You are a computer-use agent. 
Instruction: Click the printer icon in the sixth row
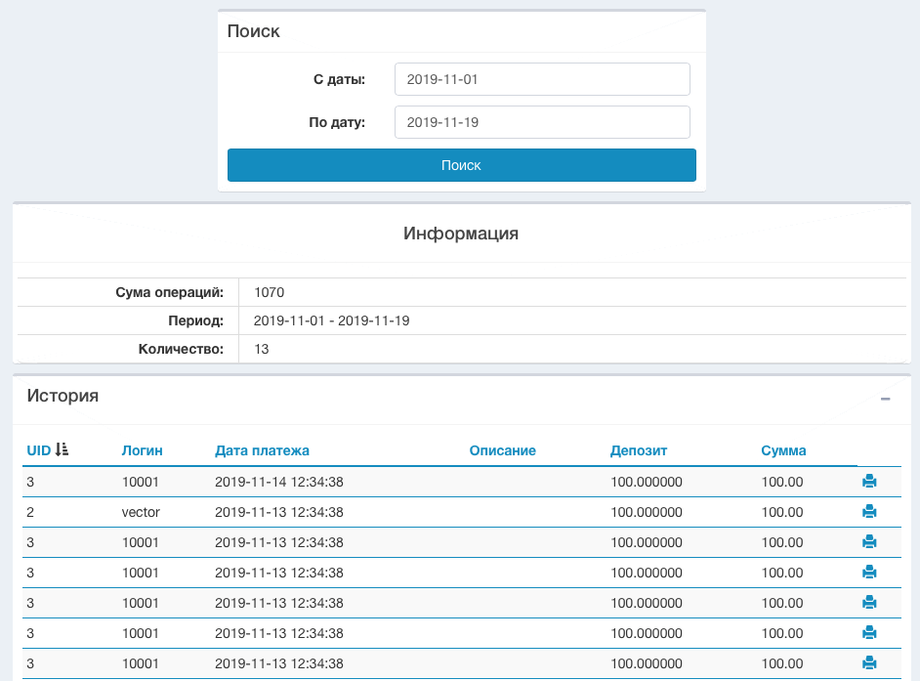[869, 633]
